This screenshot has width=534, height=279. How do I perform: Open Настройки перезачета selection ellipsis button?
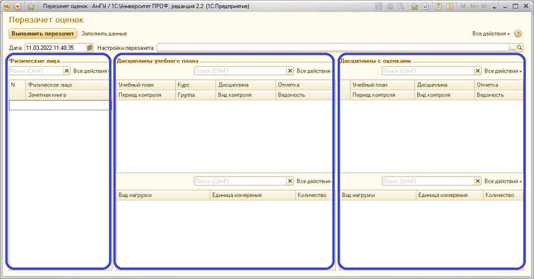point(513,48)
